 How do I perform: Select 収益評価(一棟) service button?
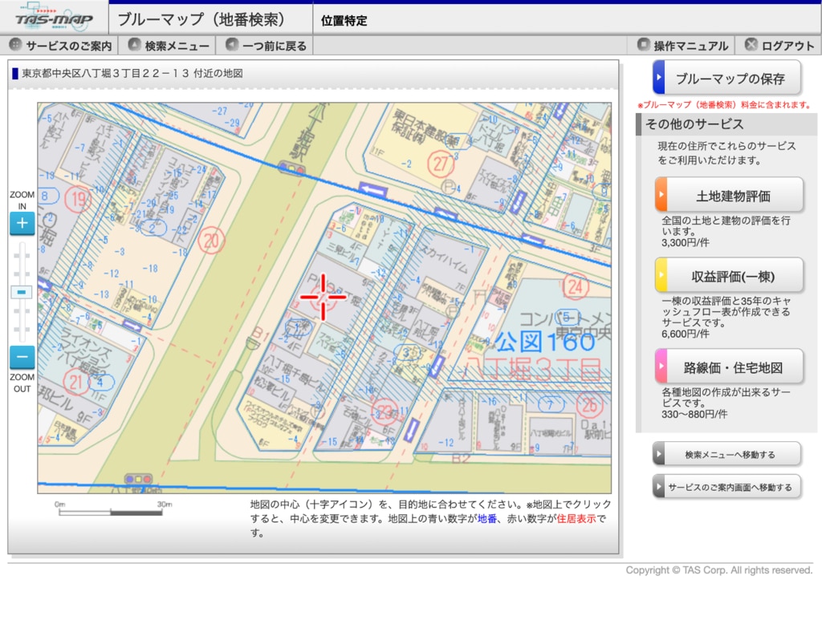tap(729, 276)
